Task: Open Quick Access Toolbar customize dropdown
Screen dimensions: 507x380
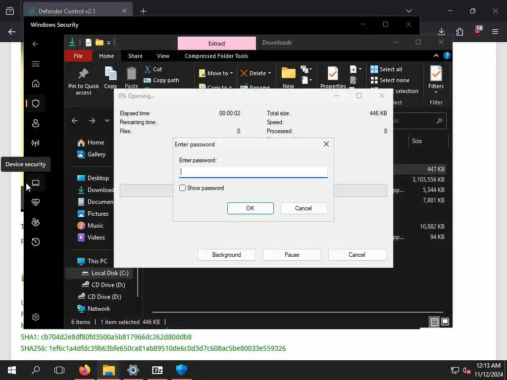Action: [x=108, y=43]
